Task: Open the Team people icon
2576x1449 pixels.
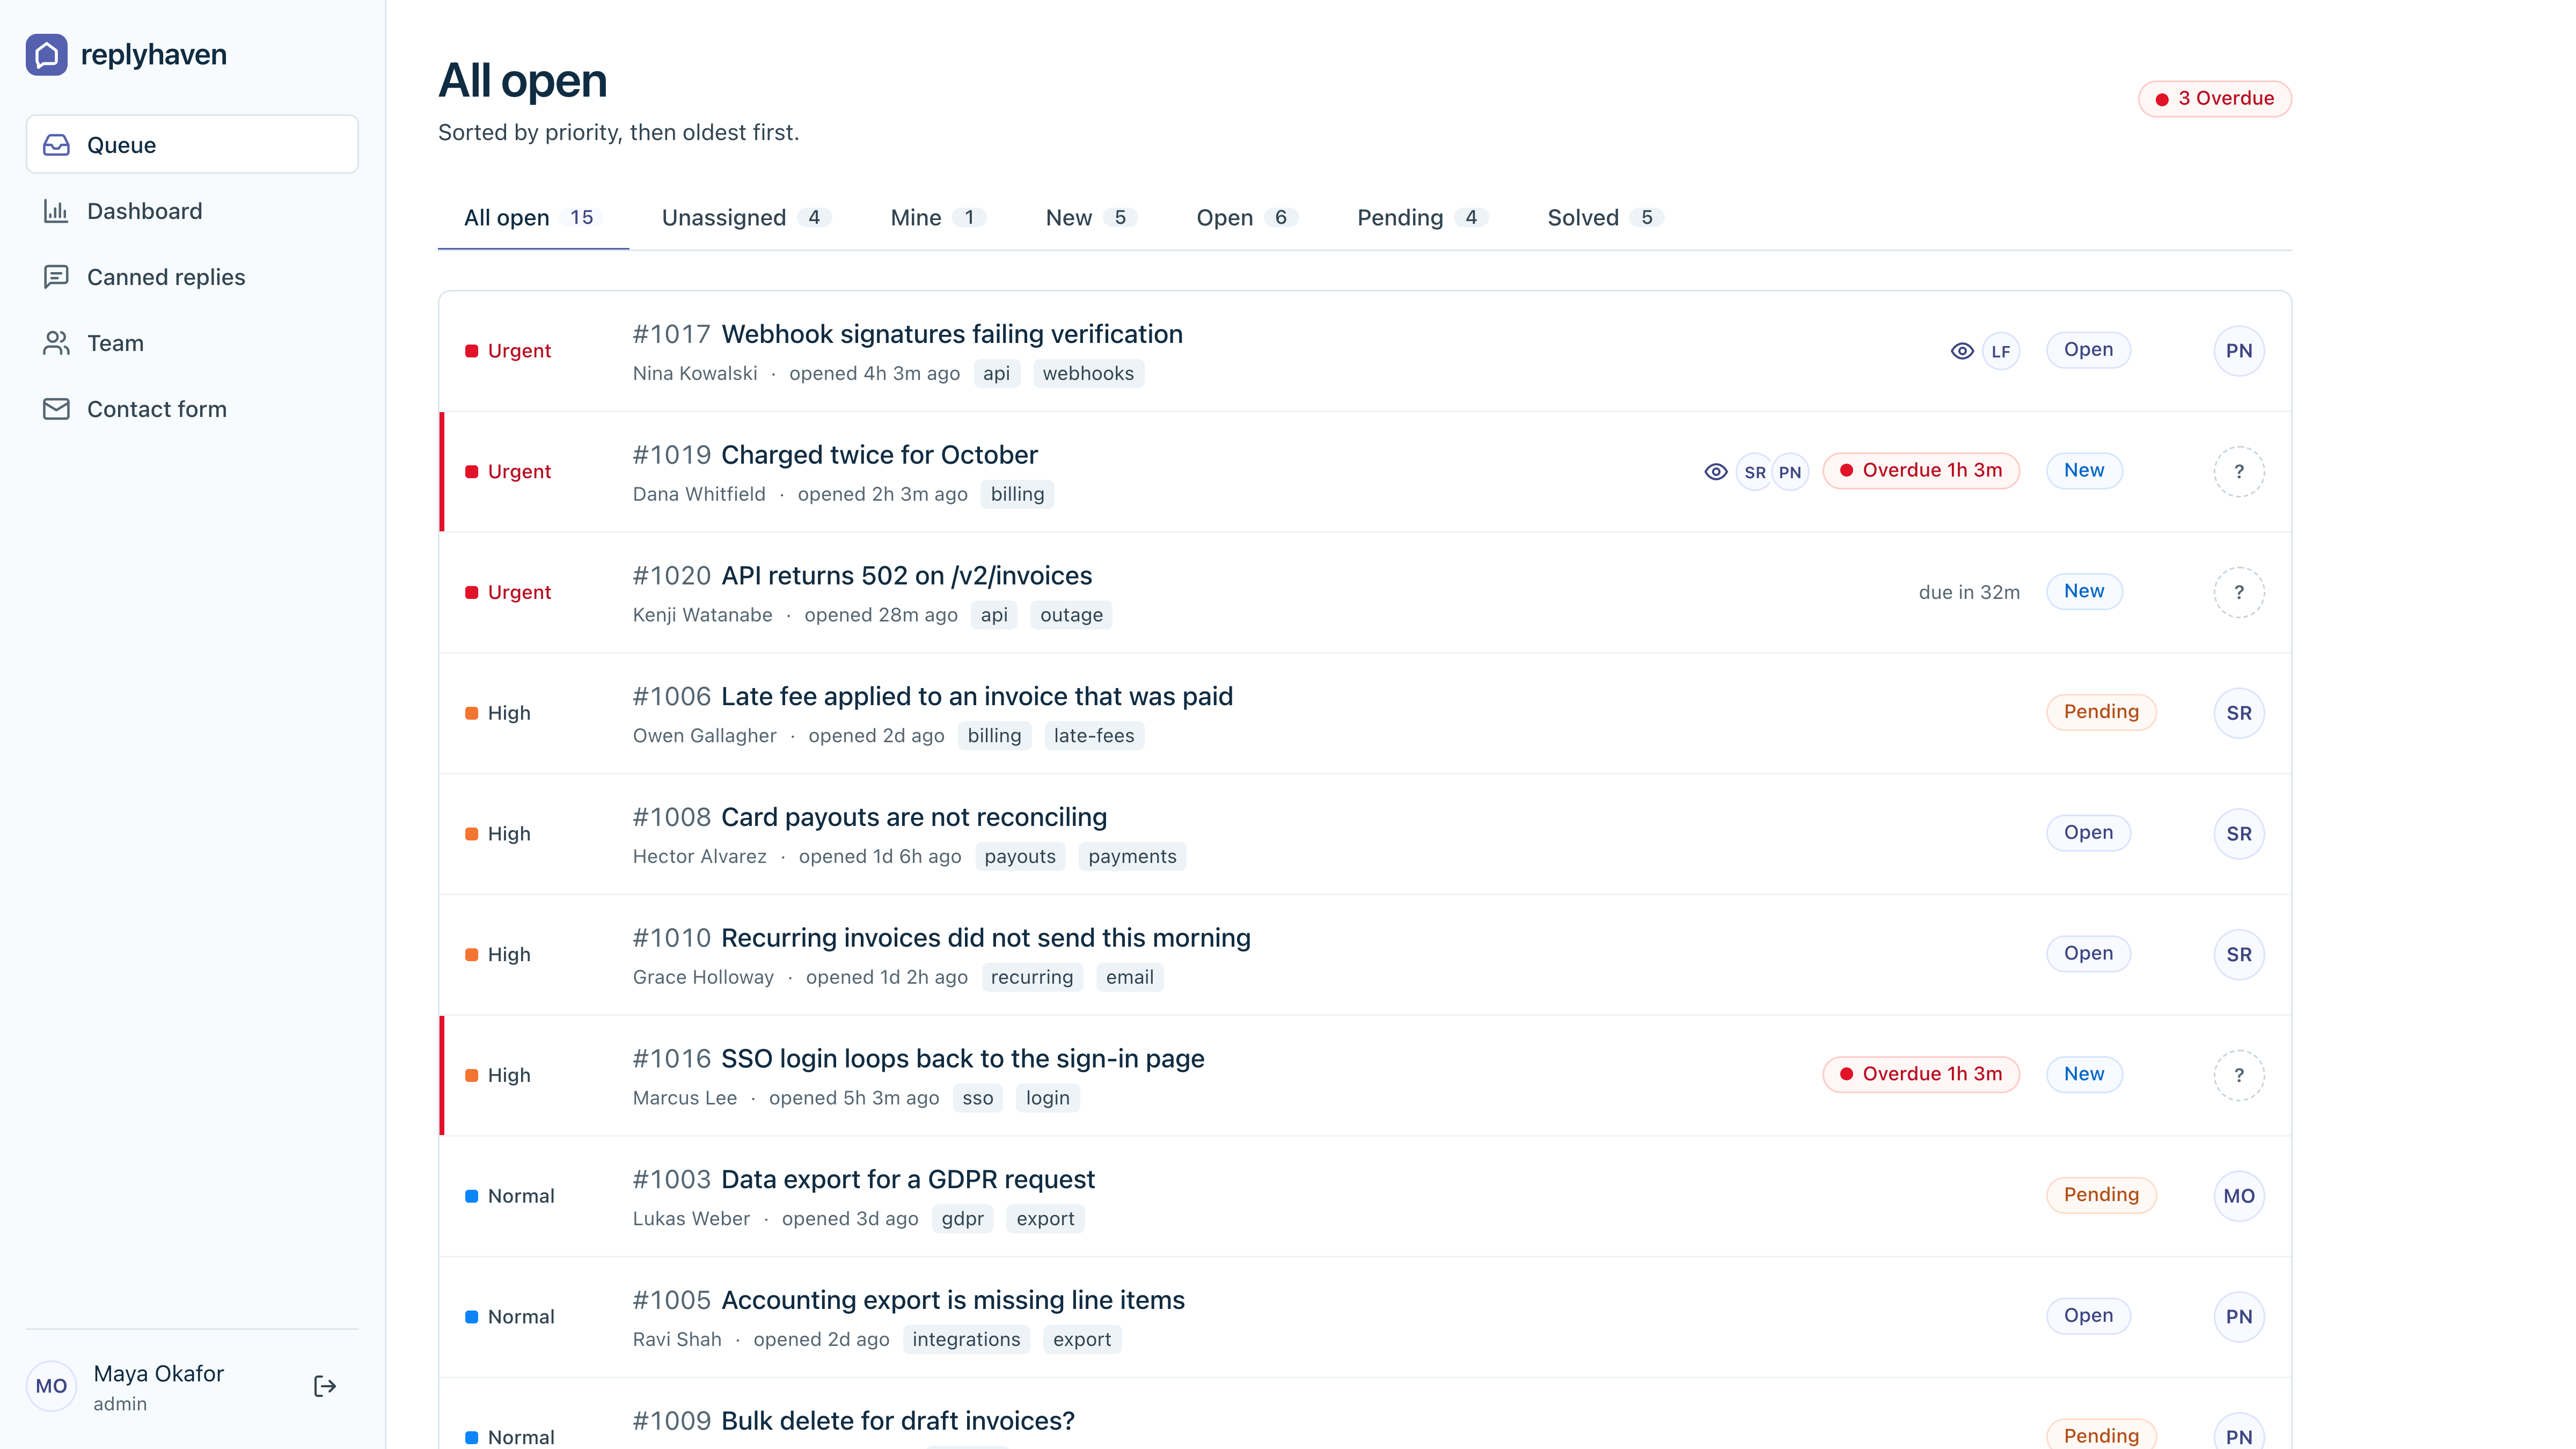Action: pos(56,343)
